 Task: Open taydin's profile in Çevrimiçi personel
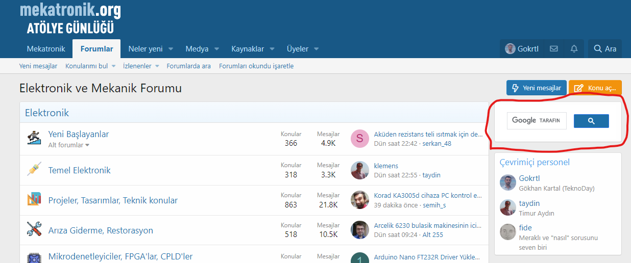pos(529,203)
